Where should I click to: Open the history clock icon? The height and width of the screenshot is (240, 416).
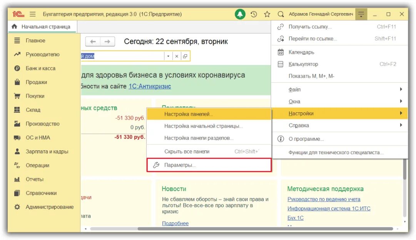click(x=254, y=14)
